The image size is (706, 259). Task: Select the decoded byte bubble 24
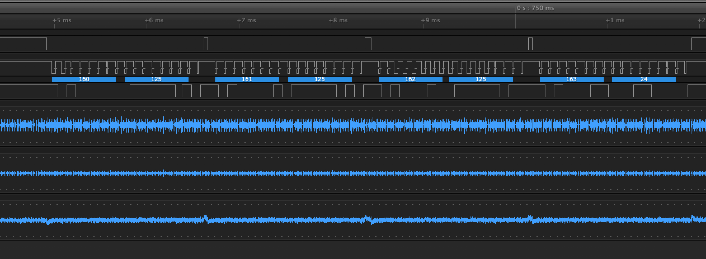click(644, 79)
